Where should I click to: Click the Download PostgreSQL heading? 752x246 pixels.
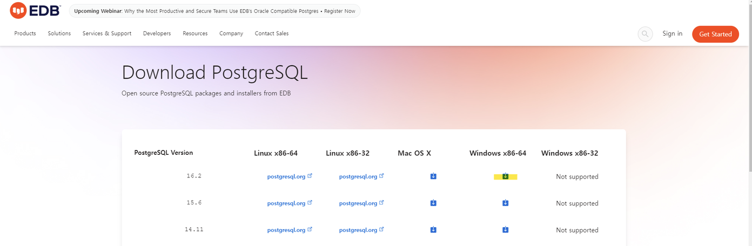pos(215,72)
